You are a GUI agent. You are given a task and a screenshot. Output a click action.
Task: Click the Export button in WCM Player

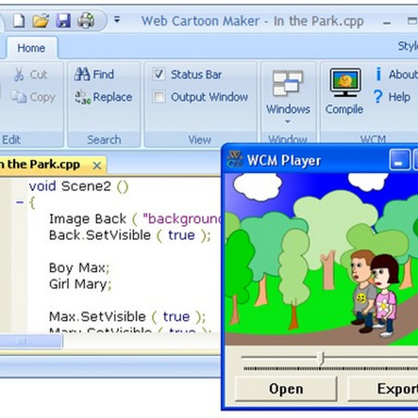(x=383, y=389)
